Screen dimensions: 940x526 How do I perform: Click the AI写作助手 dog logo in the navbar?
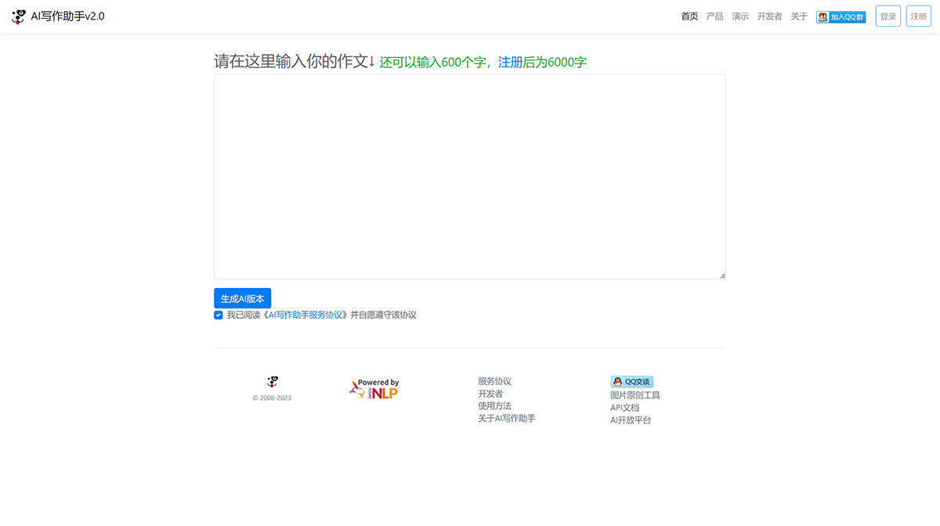17,16
